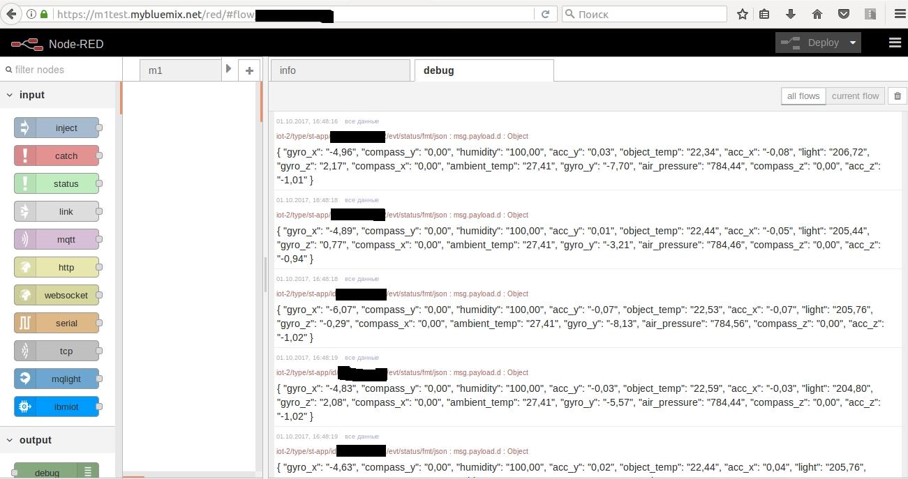The width and height of the screenshot is (908, 479).
Task: Select the tcp input node
Action: tap(57, 351)
